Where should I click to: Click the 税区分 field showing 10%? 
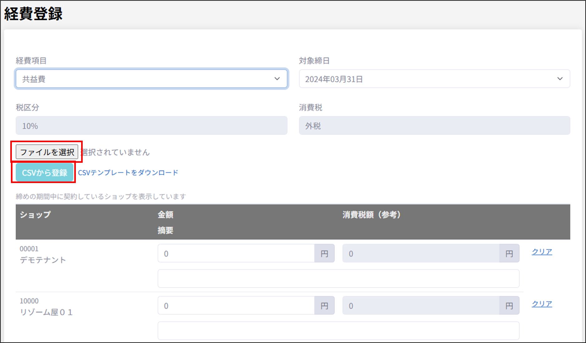(x=151, y=126)
